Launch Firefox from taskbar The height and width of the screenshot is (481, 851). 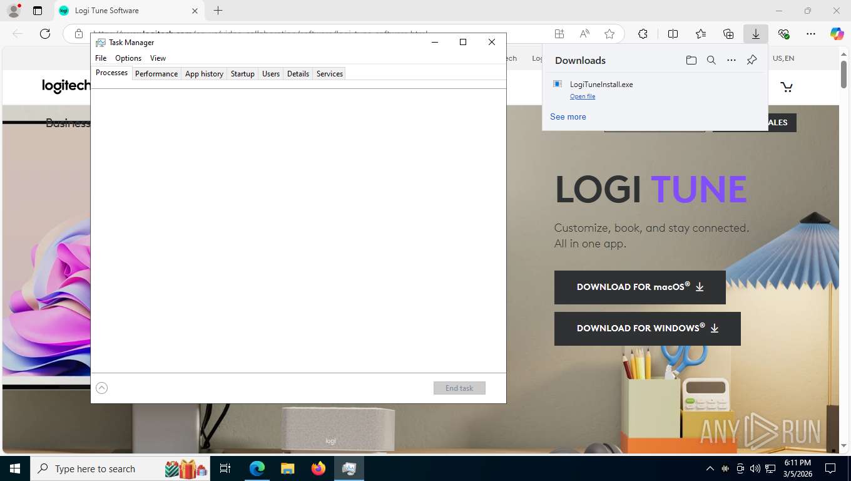click(318, 468)
